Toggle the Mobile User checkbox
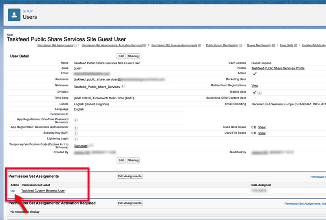The width and height of the screenshot is (326, 220). [254, 92]
